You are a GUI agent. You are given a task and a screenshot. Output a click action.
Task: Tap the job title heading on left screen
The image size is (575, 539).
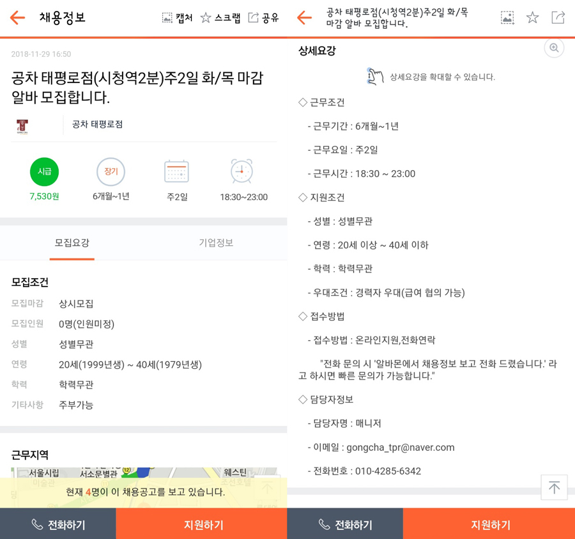(137, 88)
